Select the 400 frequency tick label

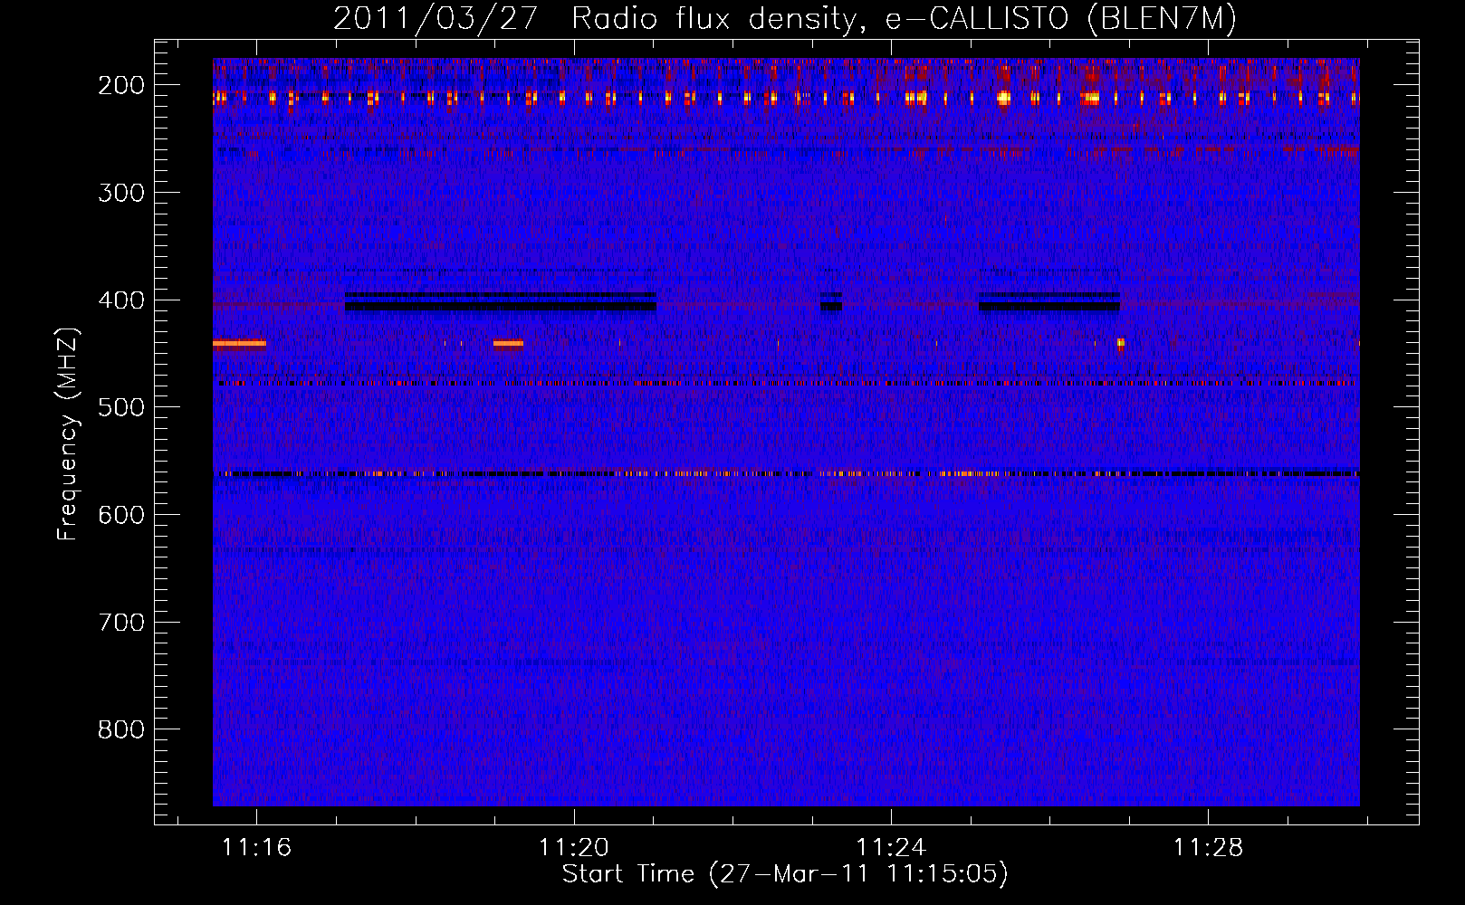tap(121, 300)
